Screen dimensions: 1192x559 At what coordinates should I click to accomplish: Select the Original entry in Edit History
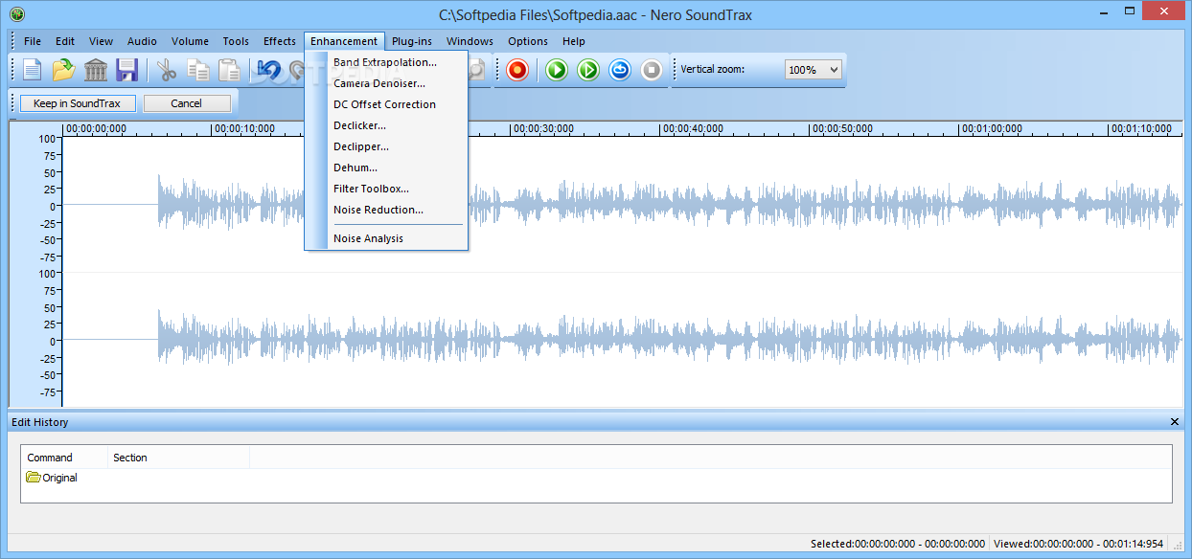point(53,478)
